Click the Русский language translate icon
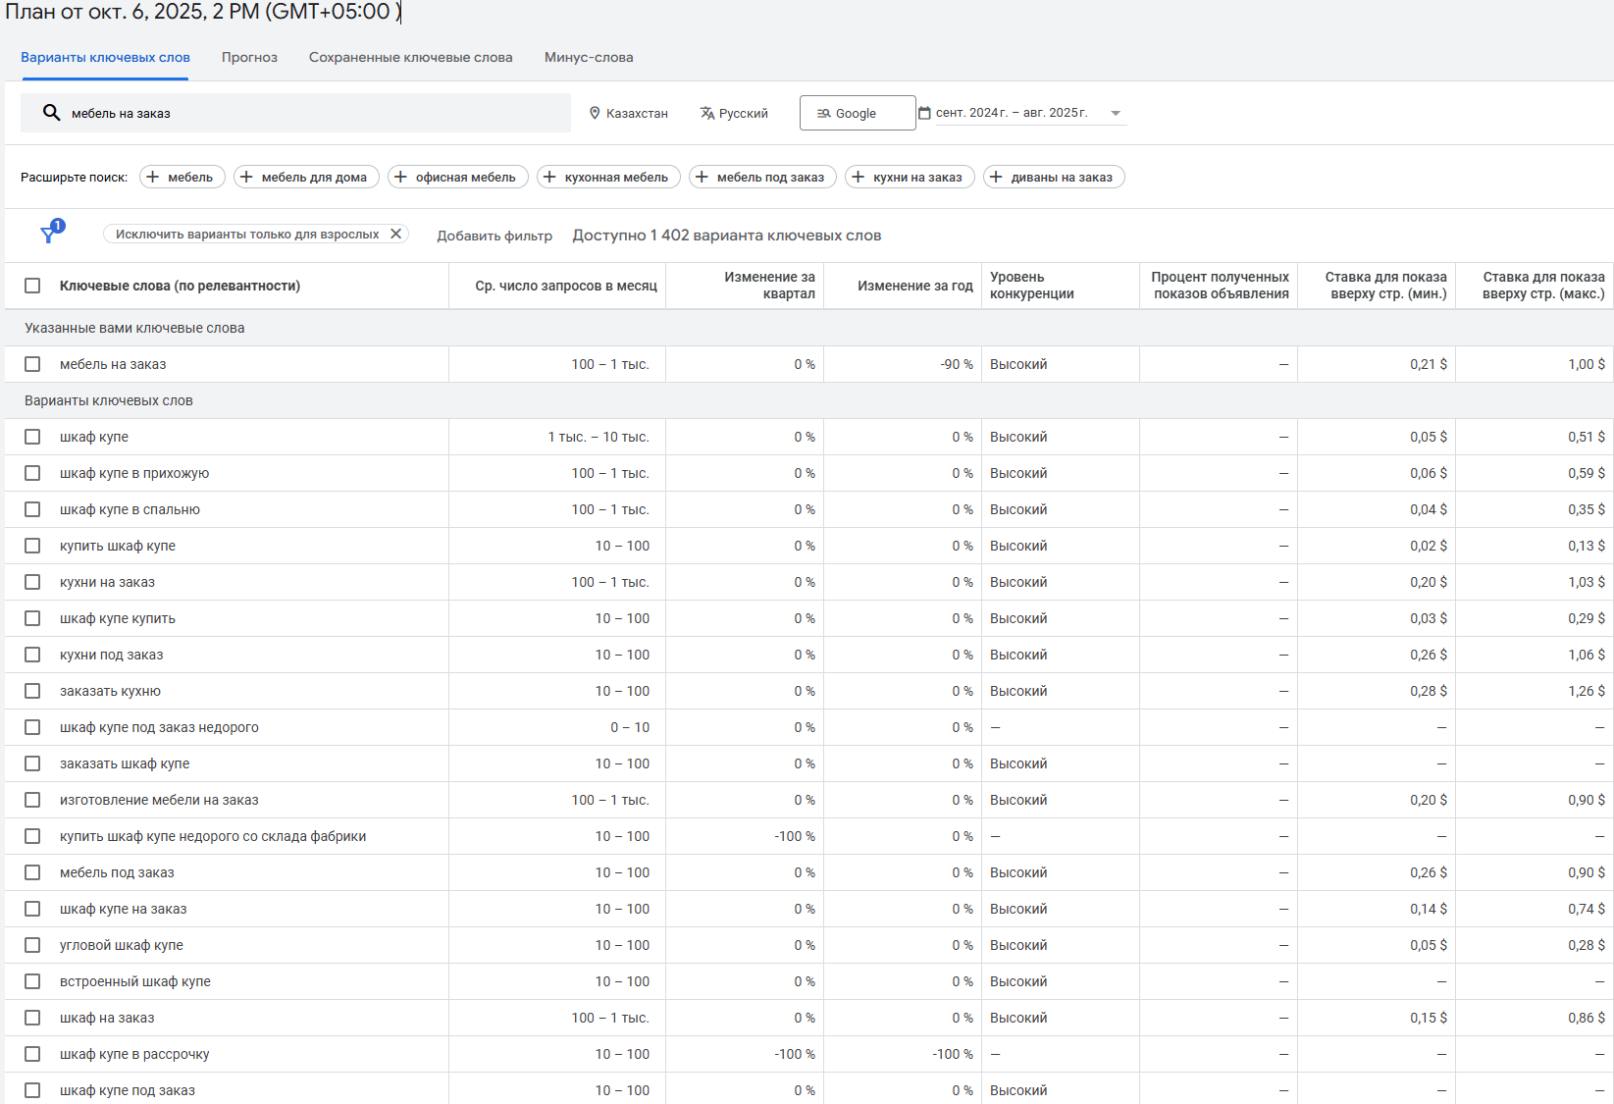 706,113
